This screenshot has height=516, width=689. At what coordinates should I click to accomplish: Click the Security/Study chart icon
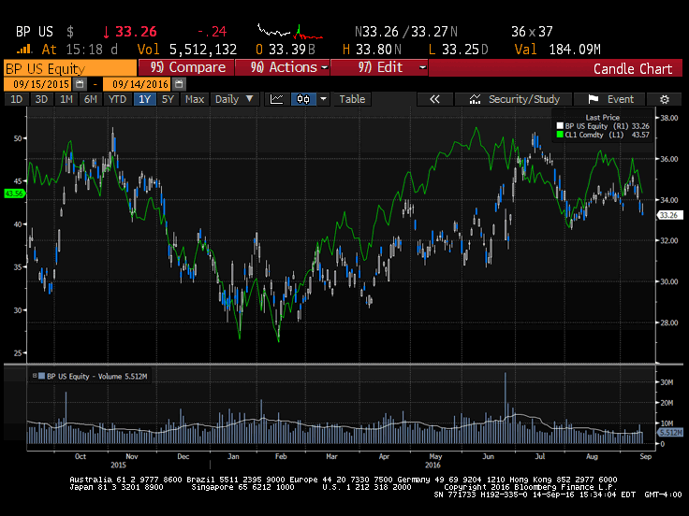[475, 100]
